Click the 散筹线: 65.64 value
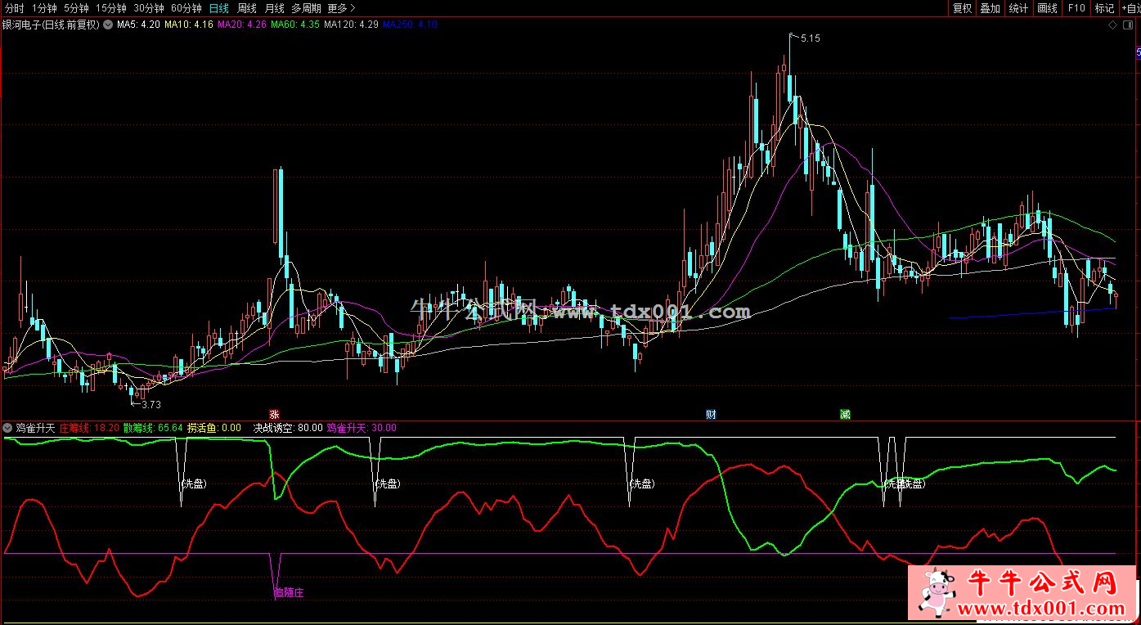 point(153,427)
